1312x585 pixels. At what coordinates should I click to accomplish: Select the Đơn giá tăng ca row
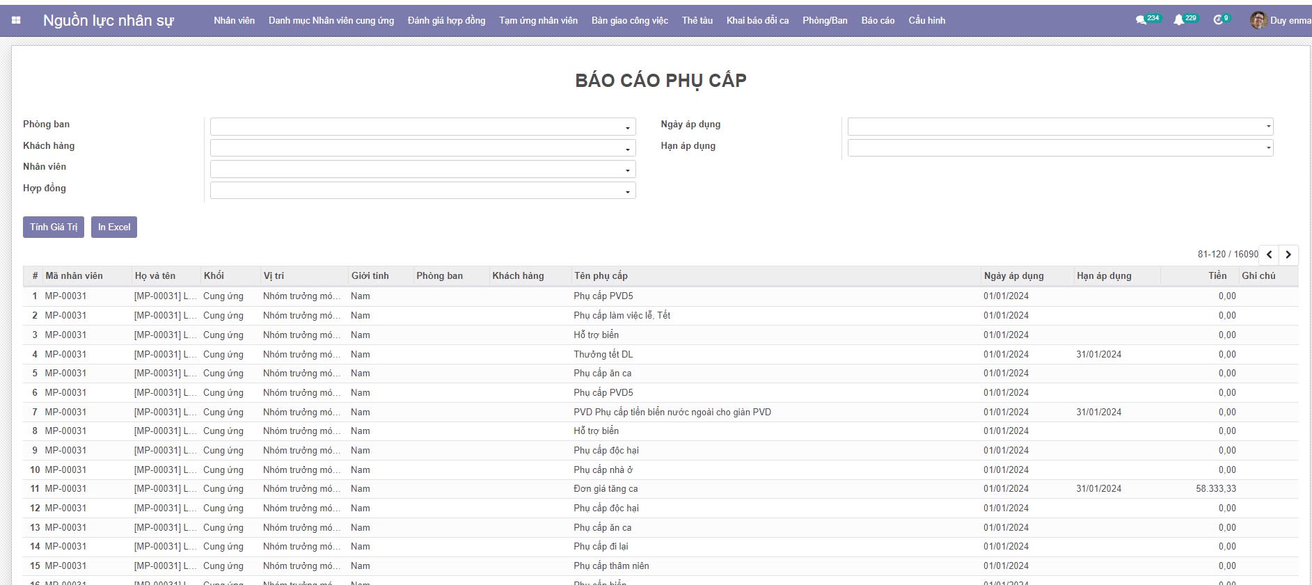coord(606,489)
